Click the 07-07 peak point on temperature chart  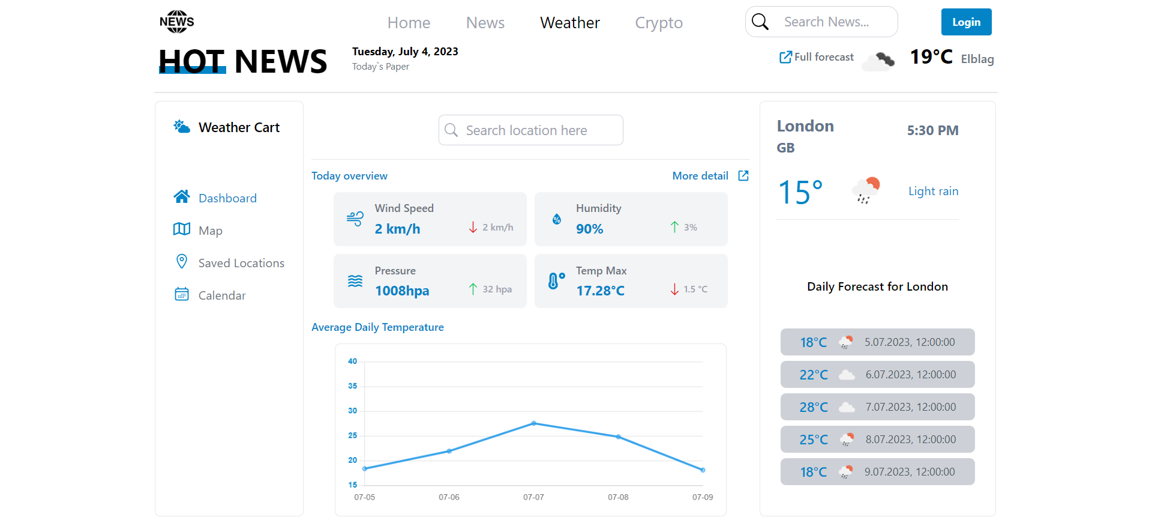click(x=534, y=423)
